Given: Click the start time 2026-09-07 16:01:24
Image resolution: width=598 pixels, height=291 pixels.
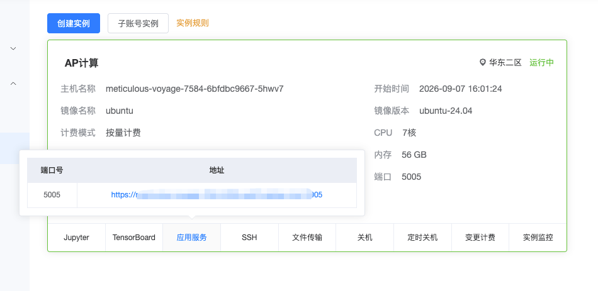Looking at the screenshot, I should (460, 89).
